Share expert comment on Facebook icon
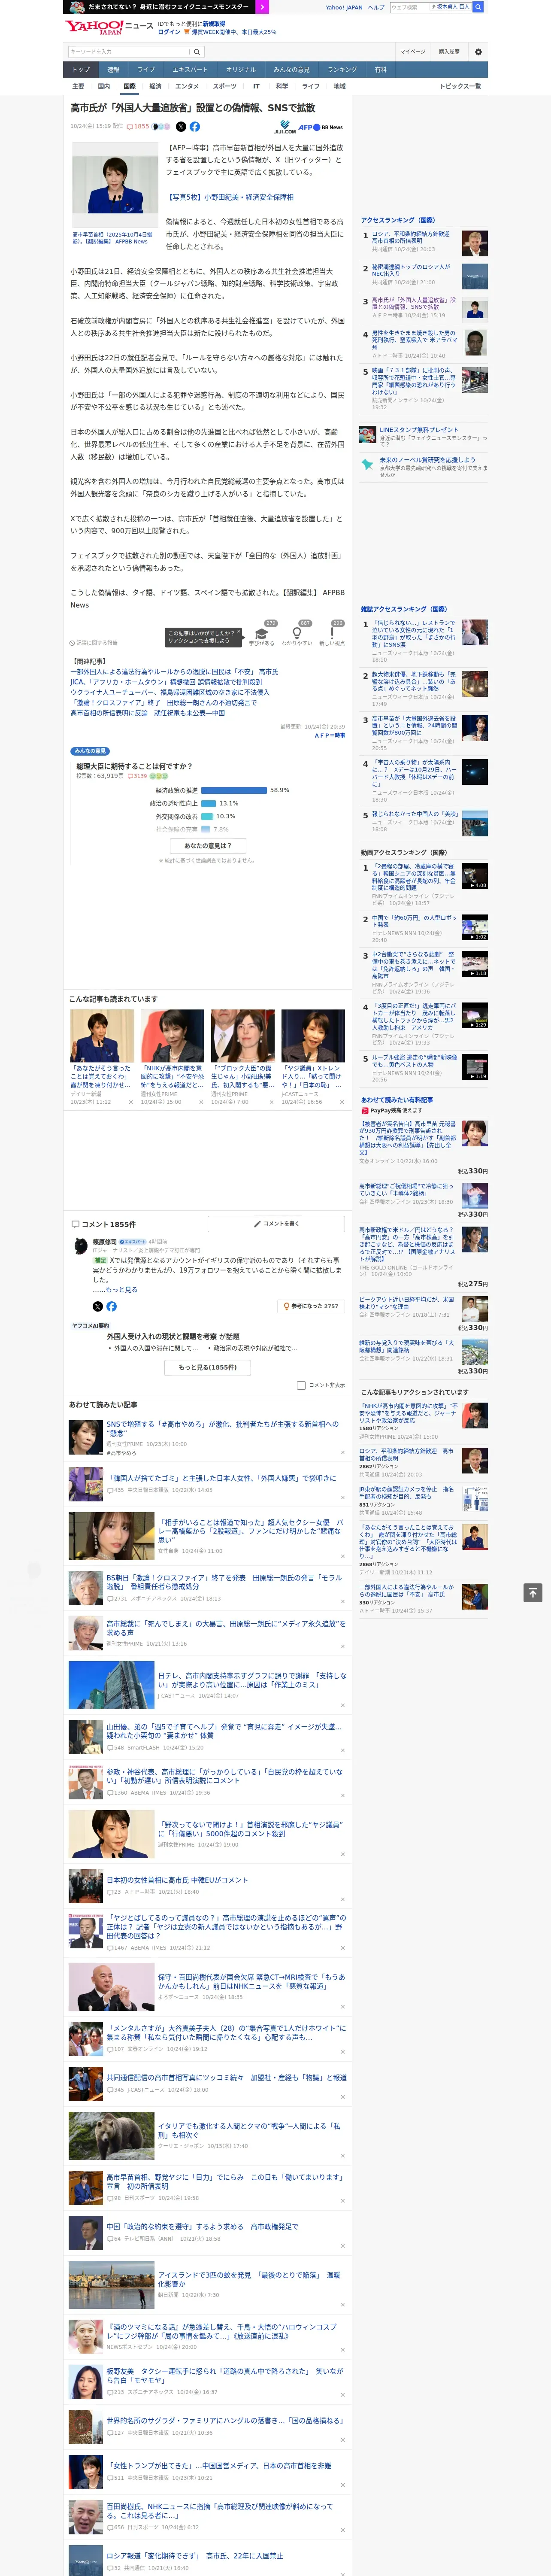The image size is (551, 2576). [x=111, y=1306]
